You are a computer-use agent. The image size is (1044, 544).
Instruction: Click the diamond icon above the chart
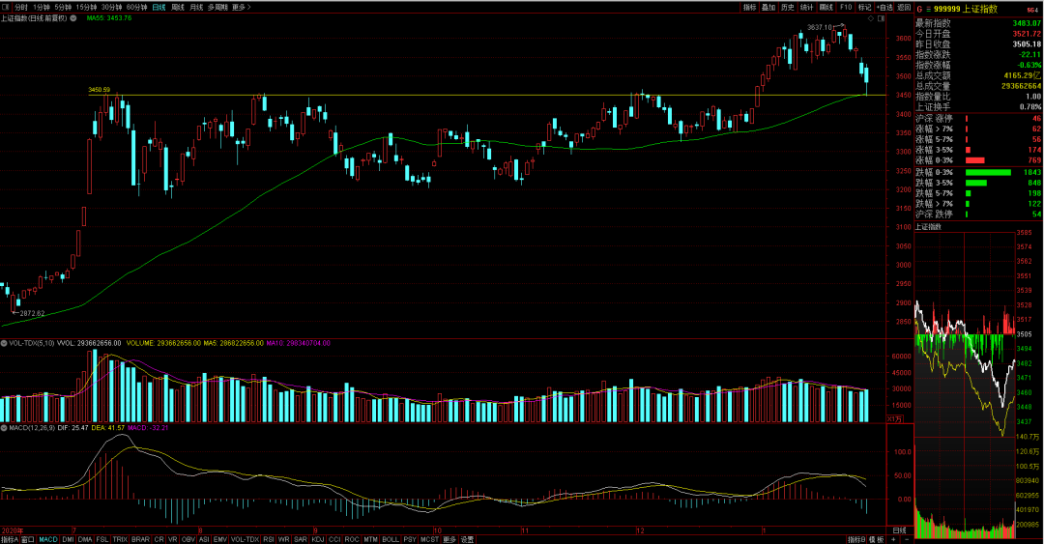pos(870,18)
